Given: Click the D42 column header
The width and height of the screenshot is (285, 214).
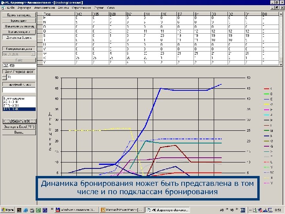Looking at the screenshot, I should 84,14.
